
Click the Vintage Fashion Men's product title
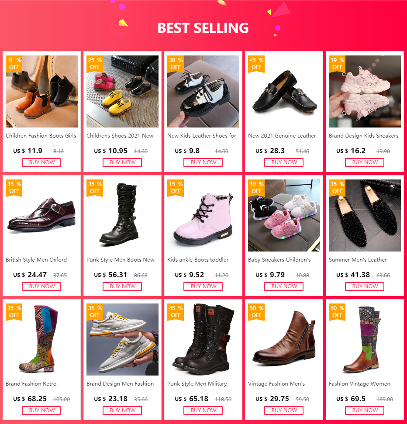click(x=276, y=384)
